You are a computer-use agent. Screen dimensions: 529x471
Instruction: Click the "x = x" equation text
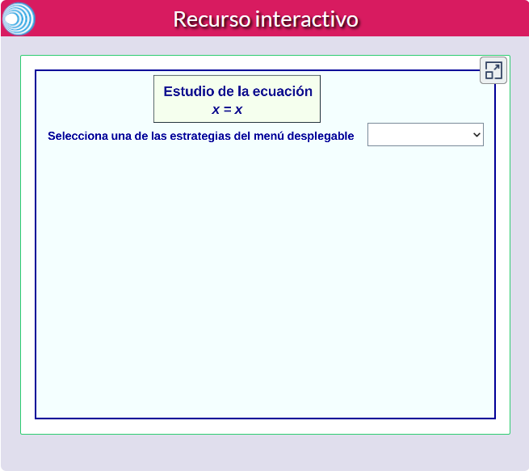[x=227, y=110]
